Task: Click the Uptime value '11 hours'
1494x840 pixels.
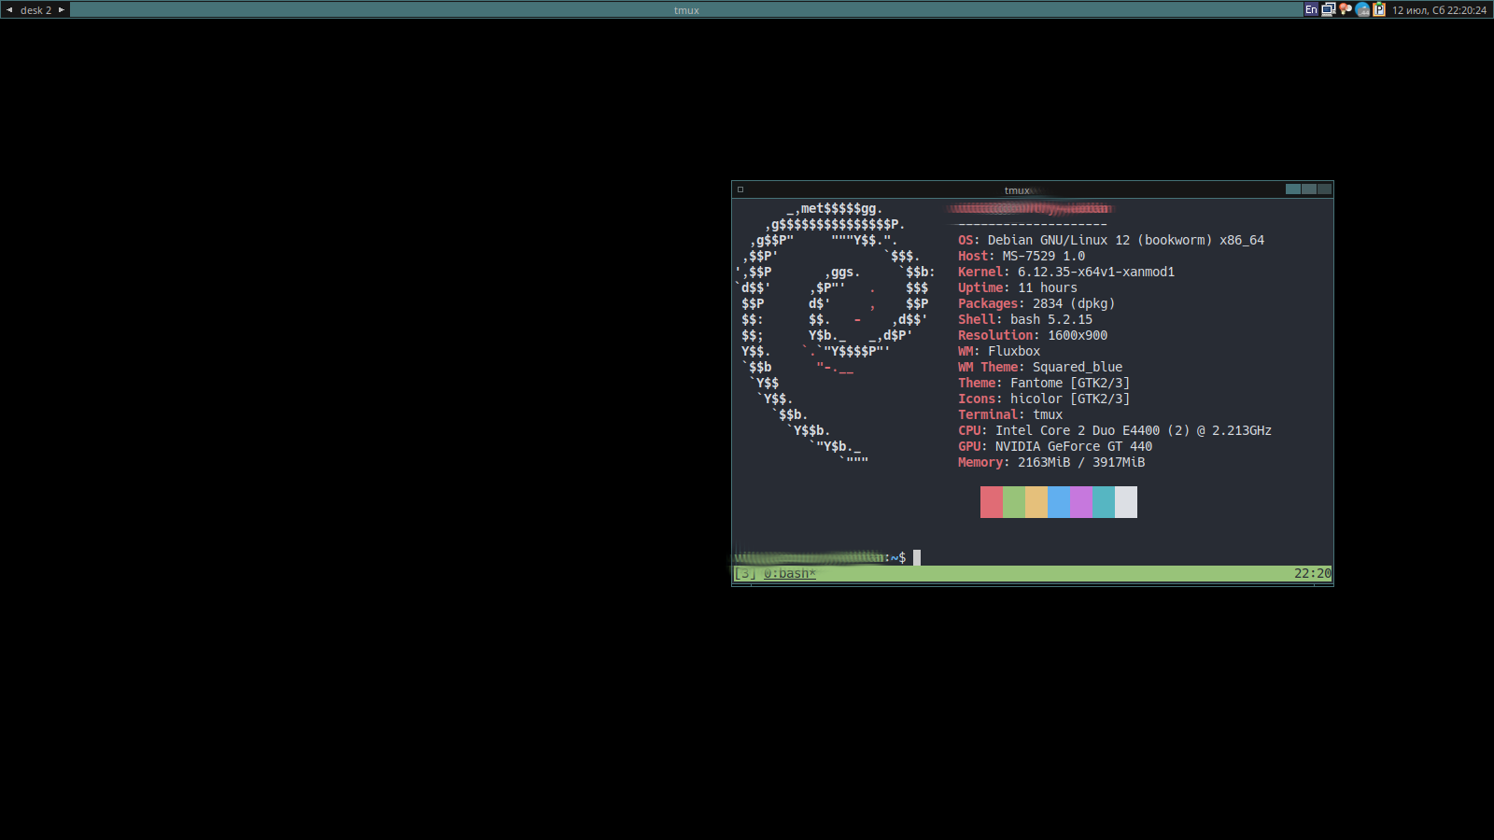Action: point(1048,287)
